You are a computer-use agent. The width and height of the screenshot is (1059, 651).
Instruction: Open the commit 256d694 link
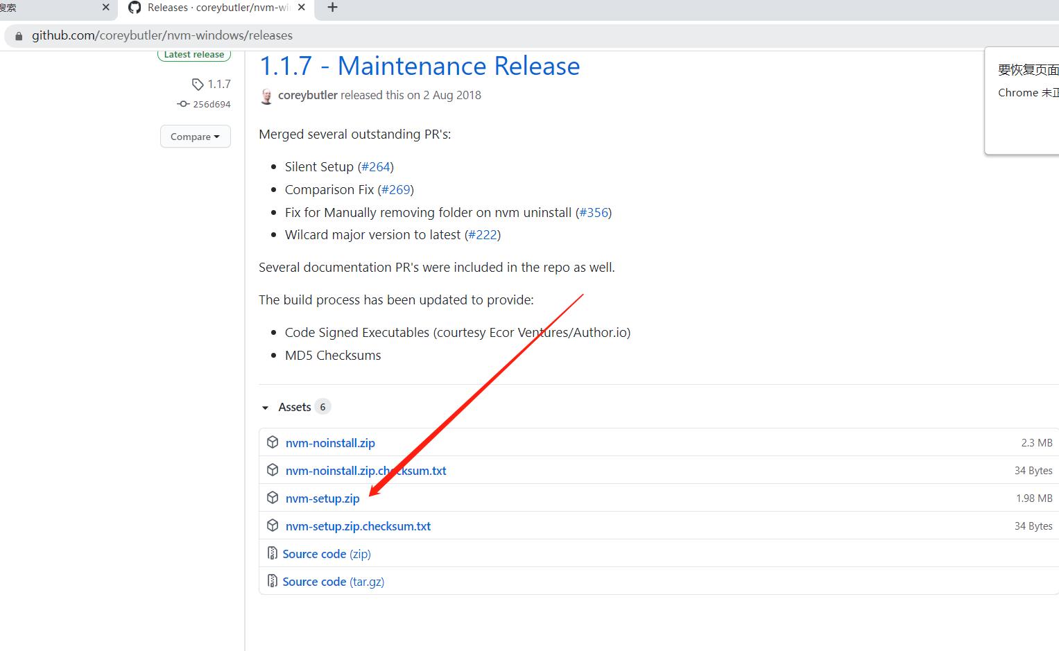click(212, 104)
